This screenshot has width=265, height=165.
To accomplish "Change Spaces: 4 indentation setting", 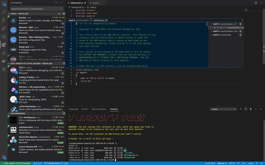I will [x=222, y=163].
